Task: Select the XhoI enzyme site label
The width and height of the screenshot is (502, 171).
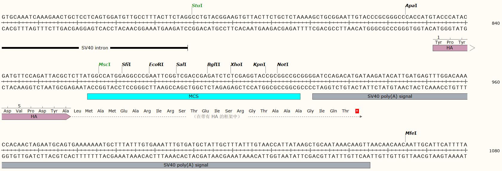Action: pos(236,65)
